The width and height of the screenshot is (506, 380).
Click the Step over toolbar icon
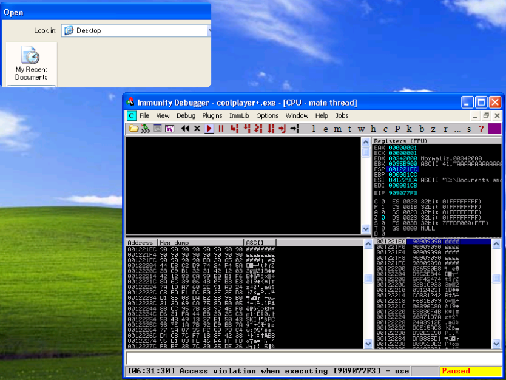[x=247, y=129]
